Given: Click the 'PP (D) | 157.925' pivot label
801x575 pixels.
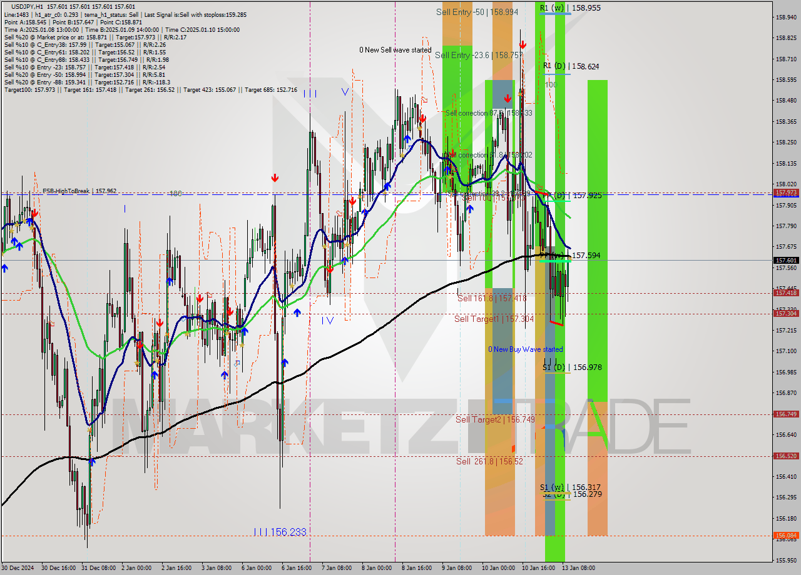Looking at the screenshot, I should point(571,196).
